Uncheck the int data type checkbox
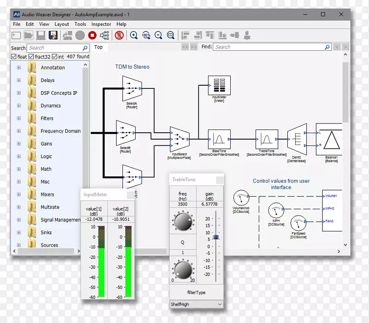This screenshot has height=323, width=369. tap(54, 57)
